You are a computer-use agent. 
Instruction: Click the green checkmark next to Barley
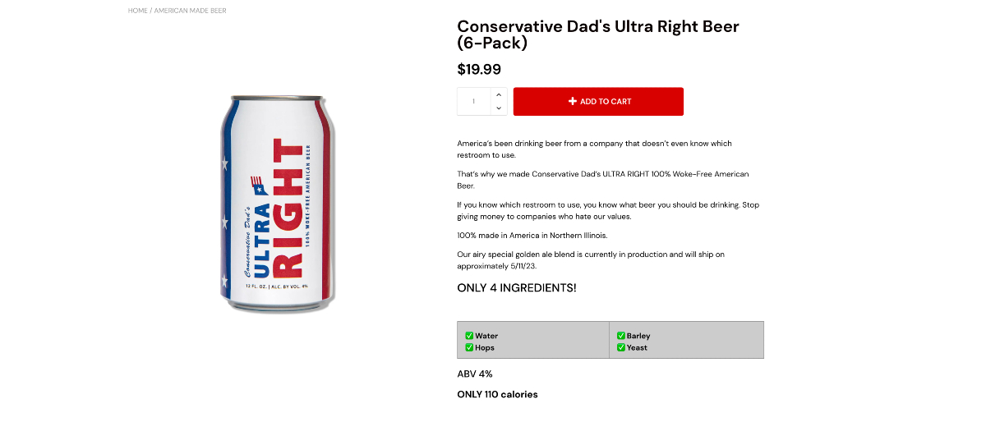pyautogui.click(x=621, y=336)
